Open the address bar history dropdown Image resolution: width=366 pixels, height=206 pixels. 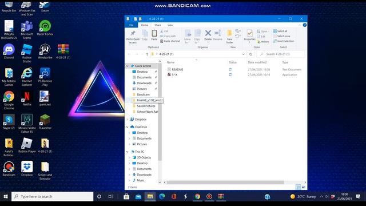(244, 54)
